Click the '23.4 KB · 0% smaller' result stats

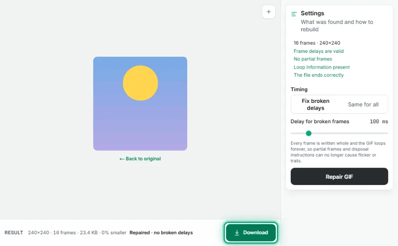point(103,232)
